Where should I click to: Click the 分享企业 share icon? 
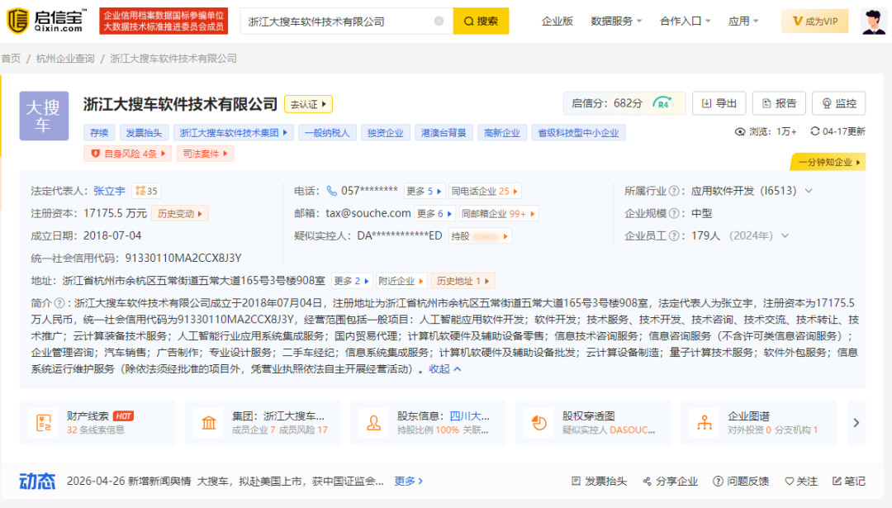tap(647, 482)
